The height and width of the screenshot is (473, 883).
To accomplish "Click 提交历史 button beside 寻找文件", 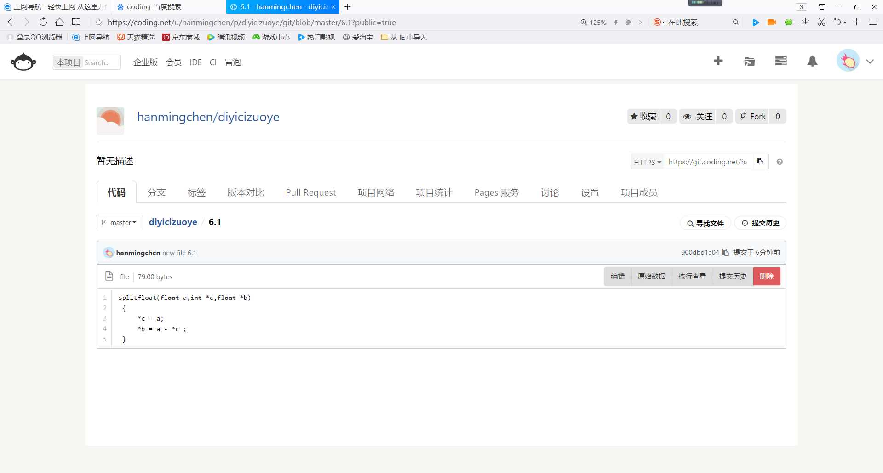I will pos(761,223).
